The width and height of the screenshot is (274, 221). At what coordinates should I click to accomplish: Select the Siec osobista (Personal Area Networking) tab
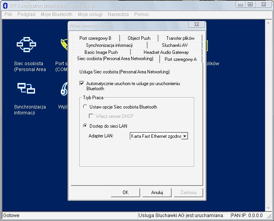pyautogui.click(x=115, y=59)
